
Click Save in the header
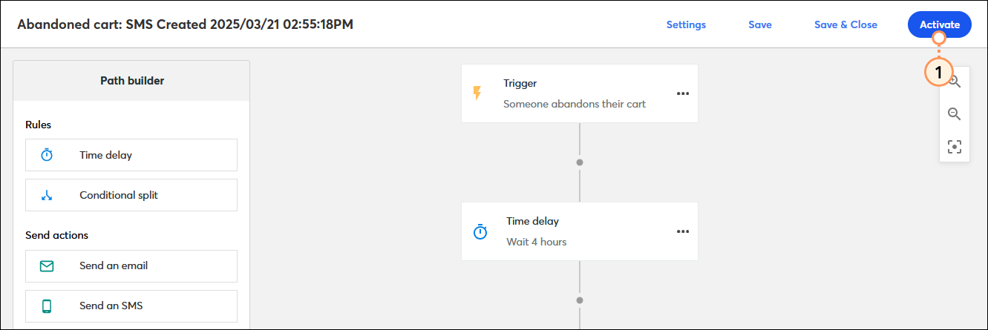(x=760, y=24)
